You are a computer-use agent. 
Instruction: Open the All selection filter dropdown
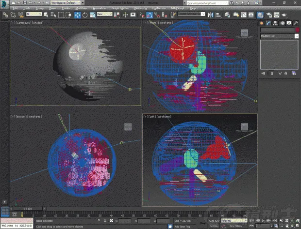34,14
